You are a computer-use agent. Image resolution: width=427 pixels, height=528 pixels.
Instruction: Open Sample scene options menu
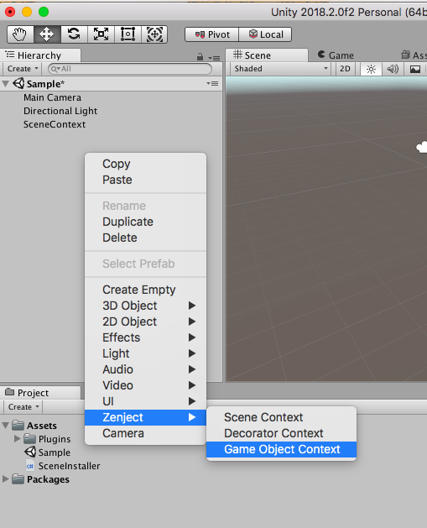(x=212, y=83)
